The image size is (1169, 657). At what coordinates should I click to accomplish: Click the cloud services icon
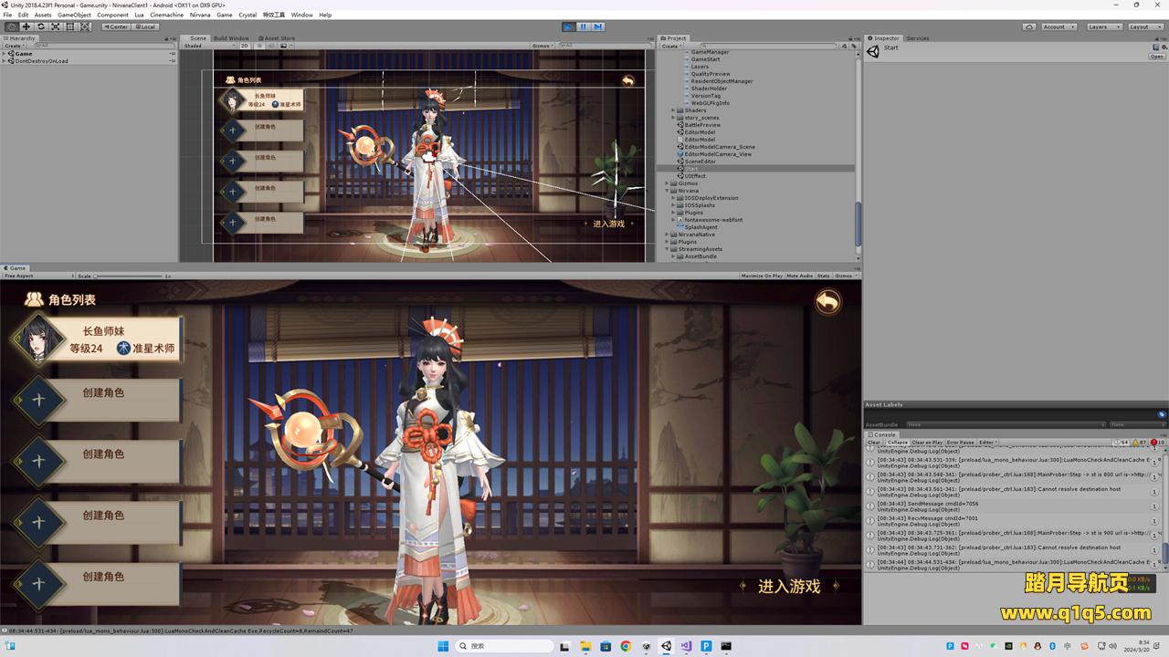coord(1029,26)
